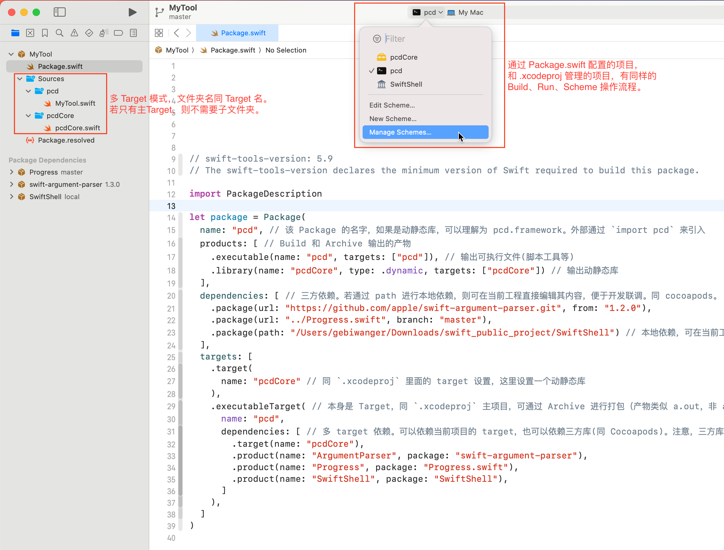
Task: Select Edit Scheme… menu item
Action: coord(425,105)
